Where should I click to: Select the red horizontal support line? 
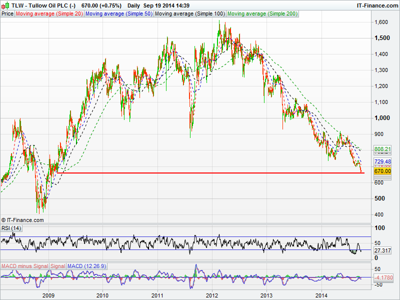tap(200, 173)
